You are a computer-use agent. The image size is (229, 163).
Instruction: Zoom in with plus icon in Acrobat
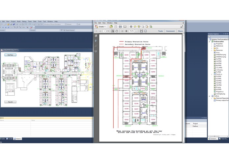click(x=126, y=31)
